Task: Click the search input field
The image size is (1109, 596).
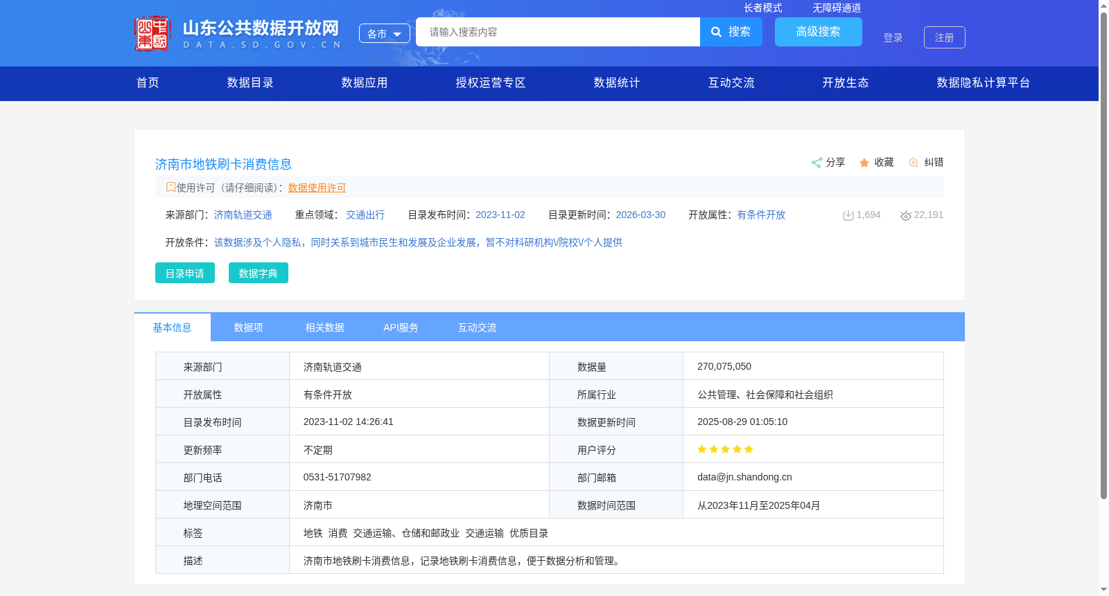Action: tap(558, 32)
